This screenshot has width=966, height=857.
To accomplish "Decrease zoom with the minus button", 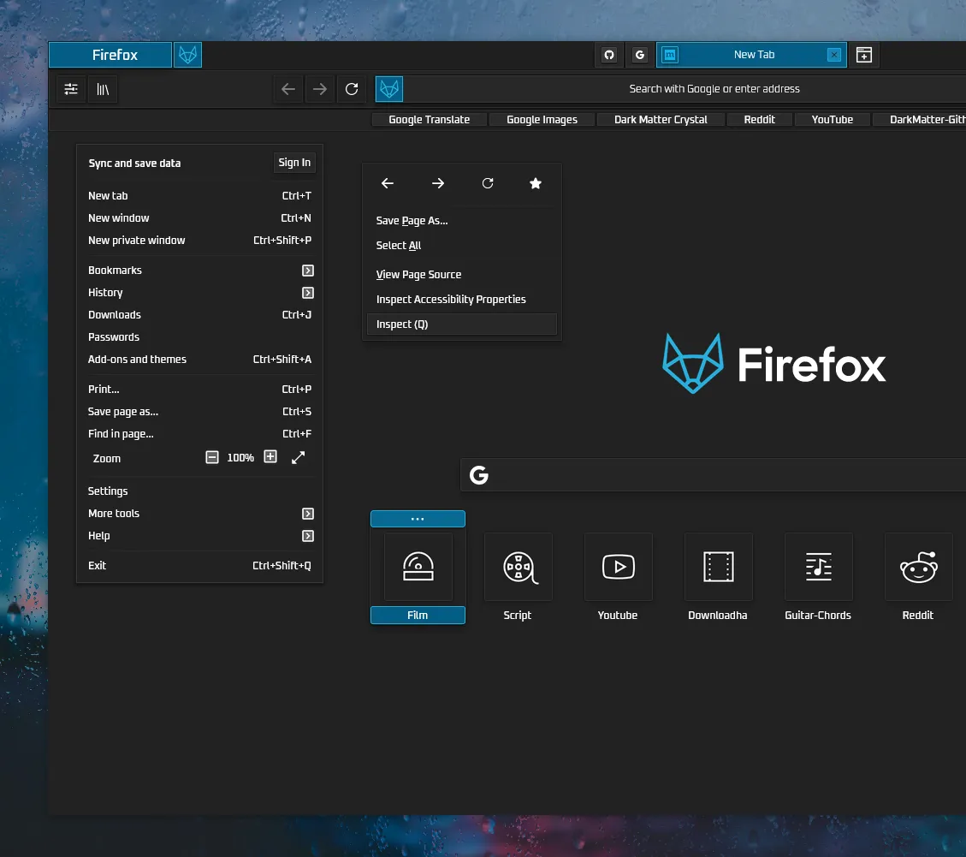I will [x=212, y=457].
